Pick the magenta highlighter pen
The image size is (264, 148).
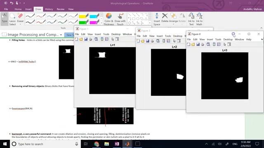tap(94, 22)
